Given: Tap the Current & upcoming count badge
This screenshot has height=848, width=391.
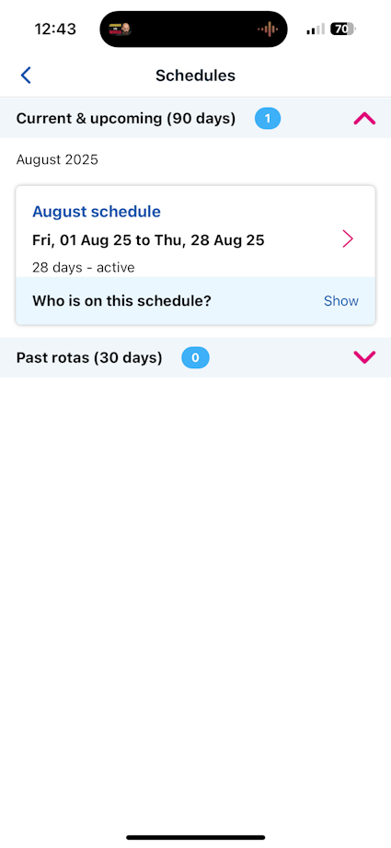Looking at the screenshot, I should pyautogui.click(x=268, y=119).
